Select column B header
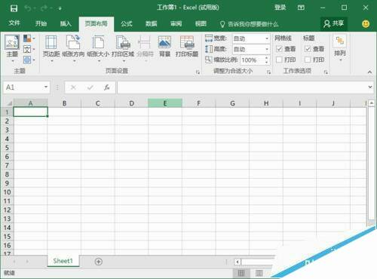The height and width of the screenshot is (279, 377). 64,103
